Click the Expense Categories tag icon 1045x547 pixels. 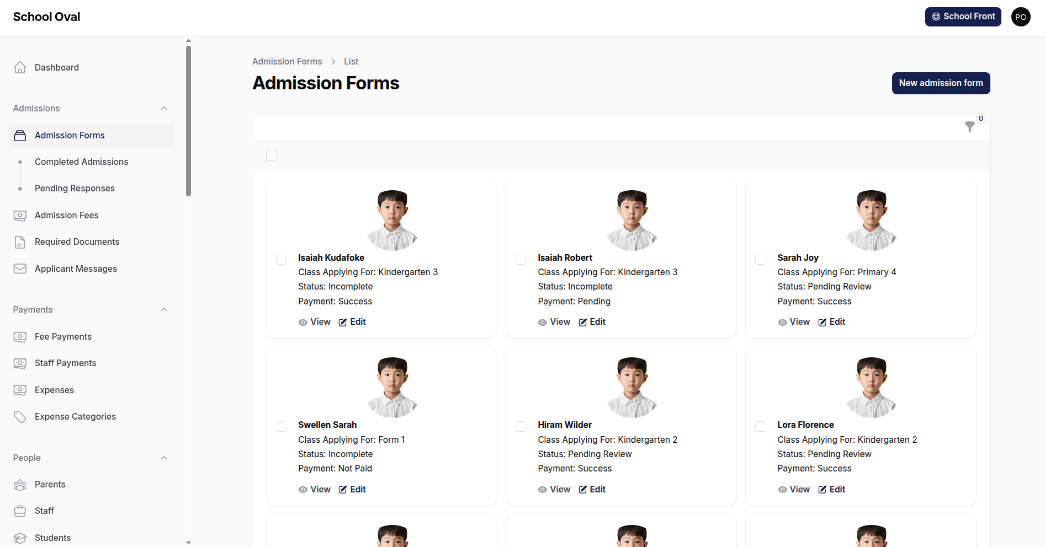point(20,416)
